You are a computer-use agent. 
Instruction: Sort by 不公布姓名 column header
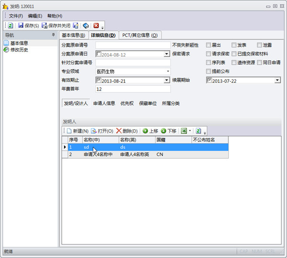(x=210, y=140)
